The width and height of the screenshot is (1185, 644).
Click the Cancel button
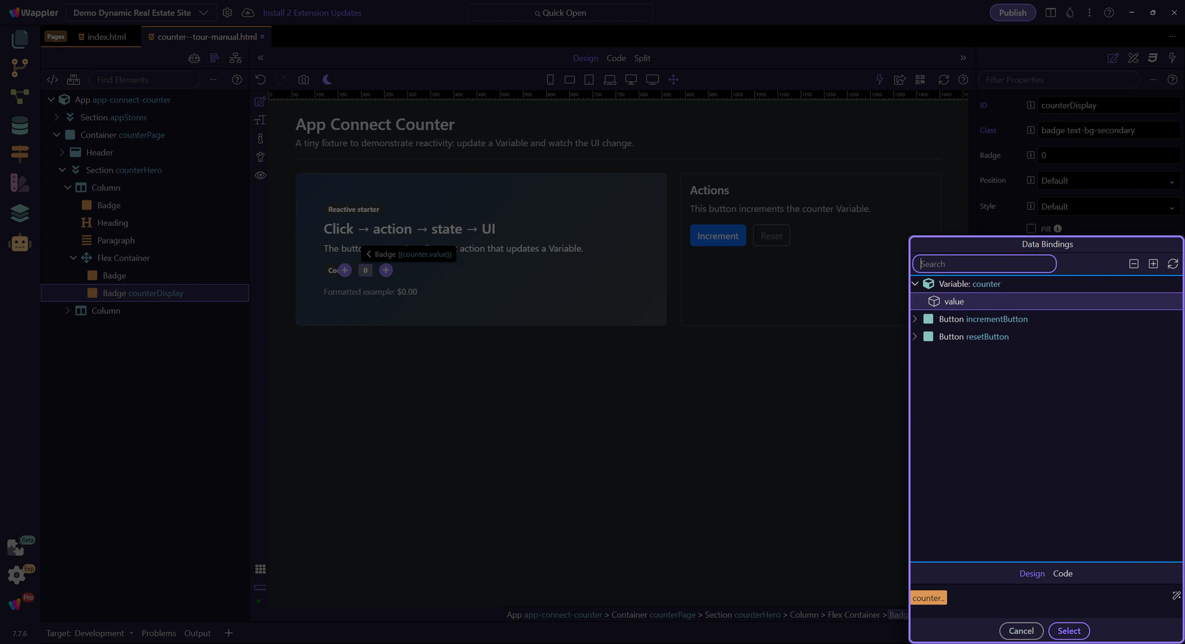click(1021, 630)
